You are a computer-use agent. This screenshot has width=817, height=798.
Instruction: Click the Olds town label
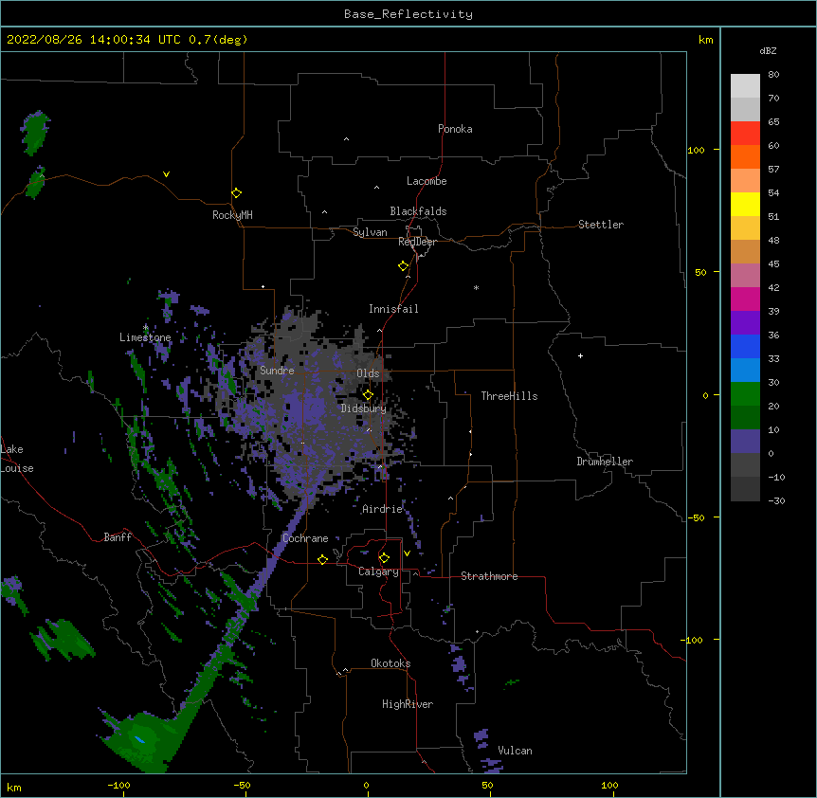click(x=368, y=373)
